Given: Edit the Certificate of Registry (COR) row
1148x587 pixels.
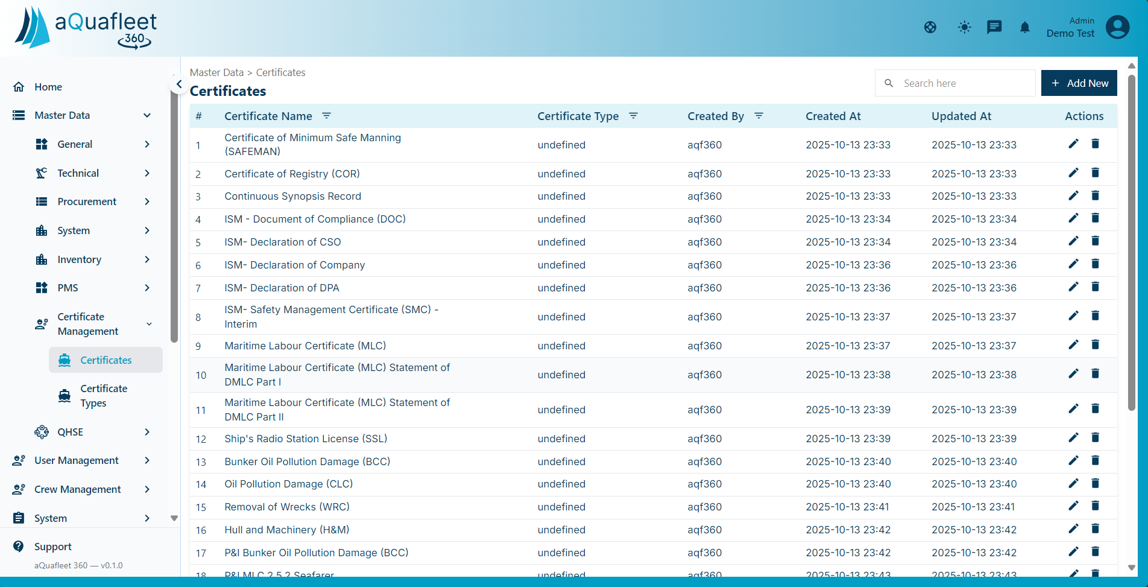Looking at the screenshot, I should point(1073,172).
